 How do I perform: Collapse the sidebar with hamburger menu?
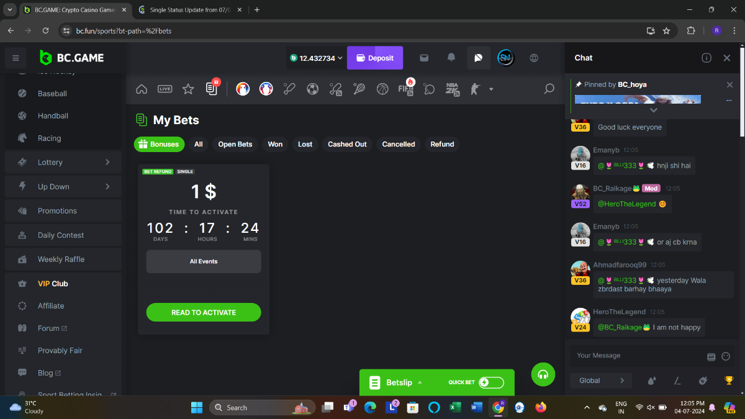pos(16,58)
